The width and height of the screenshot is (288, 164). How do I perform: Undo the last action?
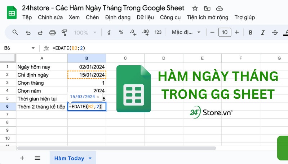28,33
